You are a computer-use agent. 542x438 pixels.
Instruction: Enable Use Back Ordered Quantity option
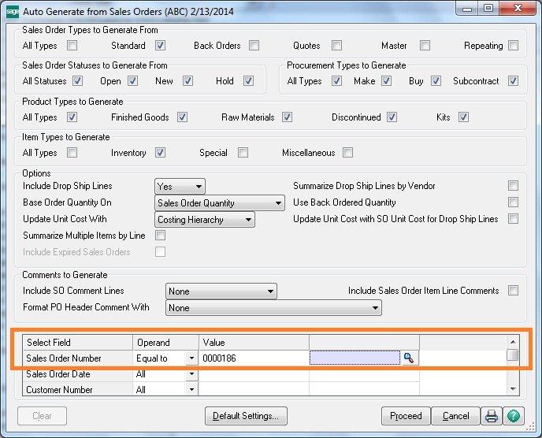click(x=513, y=202)
